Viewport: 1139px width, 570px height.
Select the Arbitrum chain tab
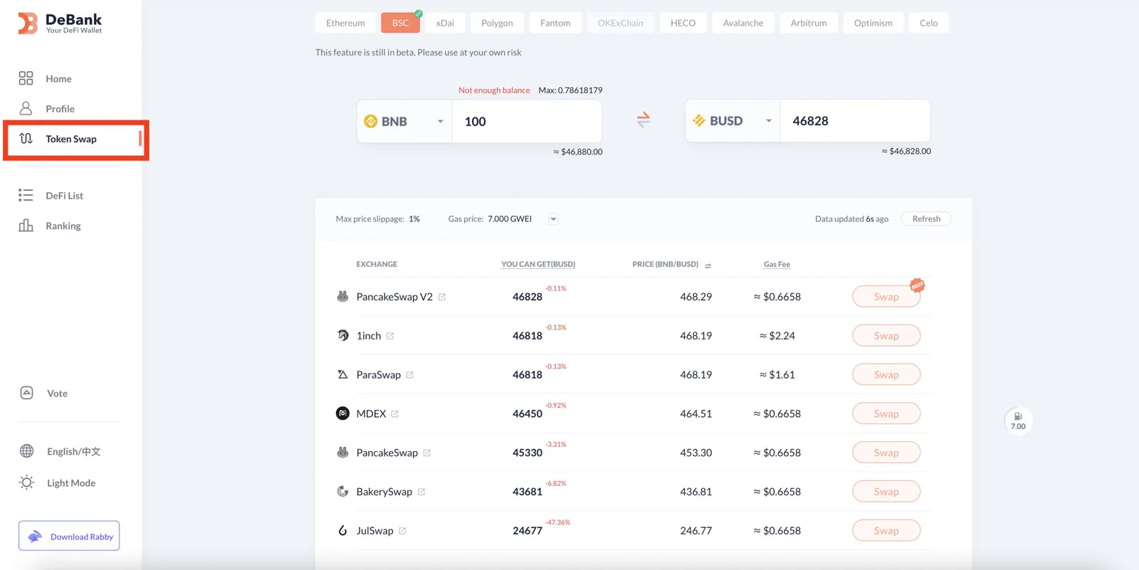tap(809, 23)
